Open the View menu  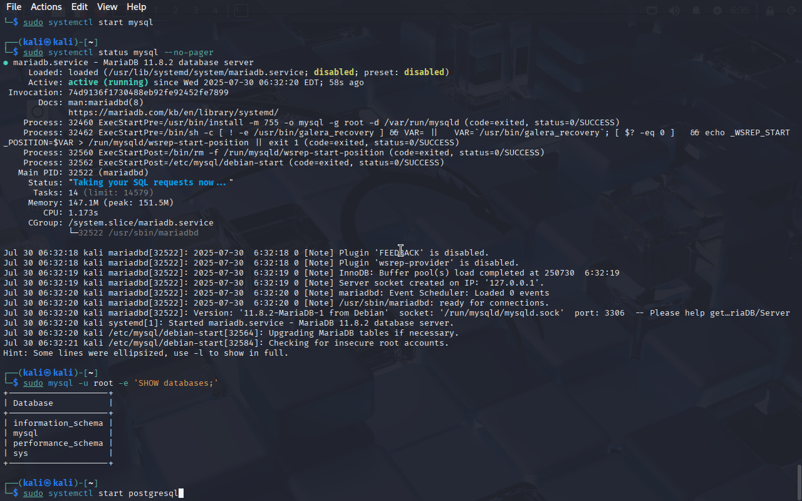pos(107,7)
